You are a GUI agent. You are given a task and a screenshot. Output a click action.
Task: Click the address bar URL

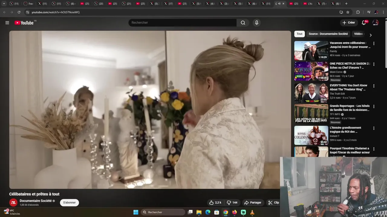tap(56, 12)
